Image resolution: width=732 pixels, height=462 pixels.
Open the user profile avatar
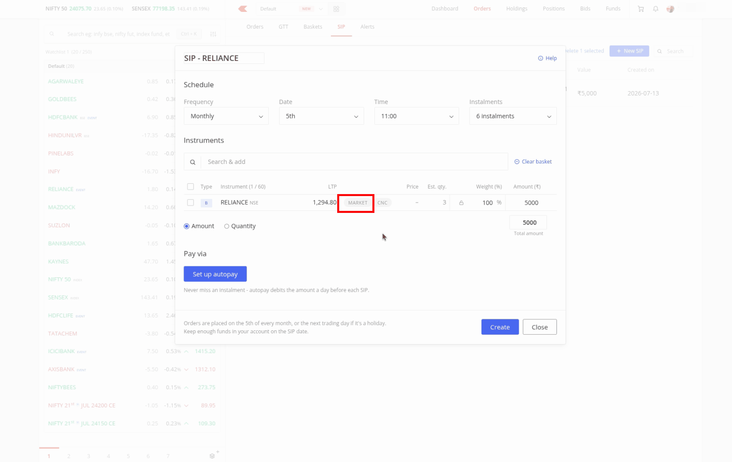pyautogui.click(x=671, y=9)
